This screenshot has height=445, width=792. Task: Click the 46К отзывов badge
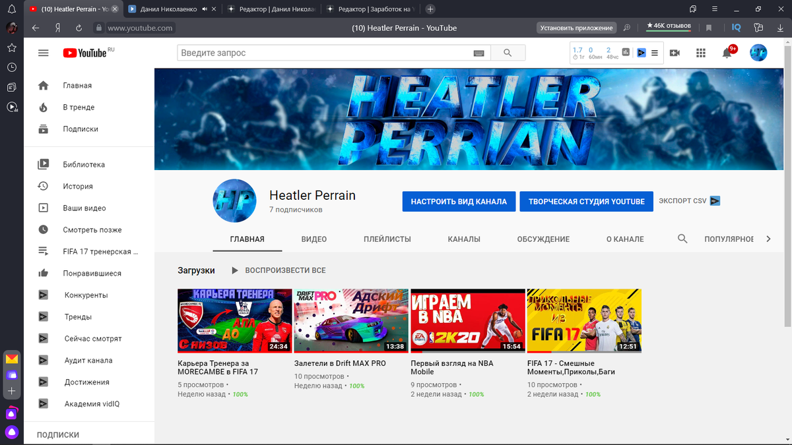(x=669, y=26)
